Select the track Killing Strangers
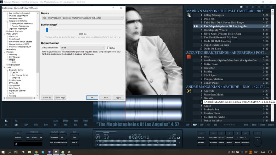Screen dimensions: 276x155 click(x=214, y=15)
